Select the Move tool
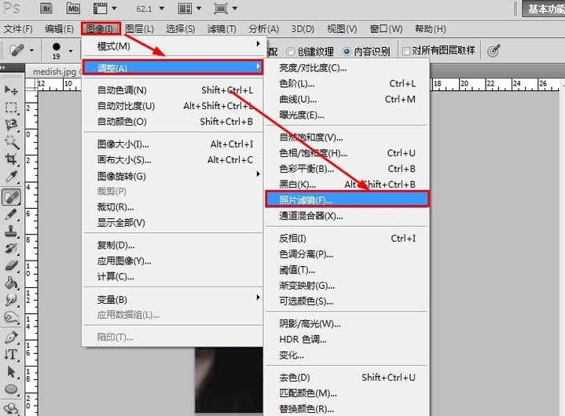Screen dimensions: 565x416 [11, 89]
